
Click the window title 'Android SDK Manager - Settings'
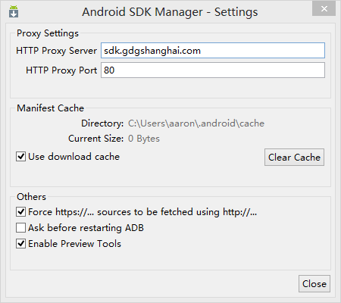[x=170, y=12]
